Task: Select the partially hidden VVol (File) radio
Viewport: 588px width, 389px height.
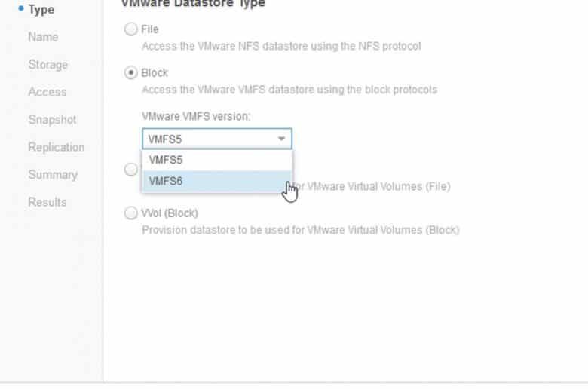Action: [131, 170]
